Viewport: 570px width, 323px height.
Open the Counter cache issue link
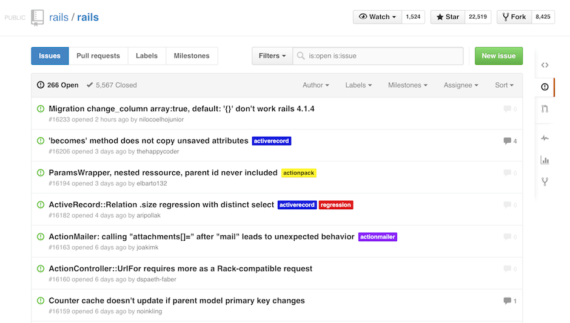coord(176,301)
